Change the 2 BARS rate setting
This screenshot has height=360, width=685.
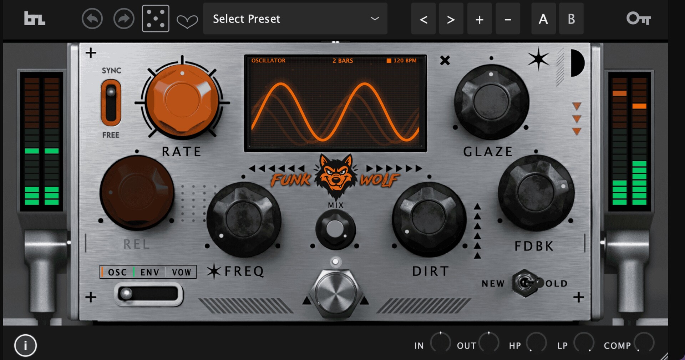pos(342,60)
